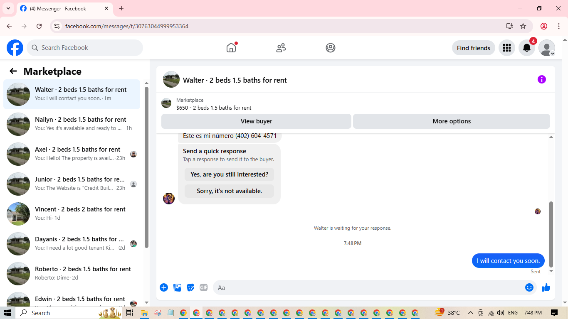Expand the Chrome tab search dropdown

8,8
